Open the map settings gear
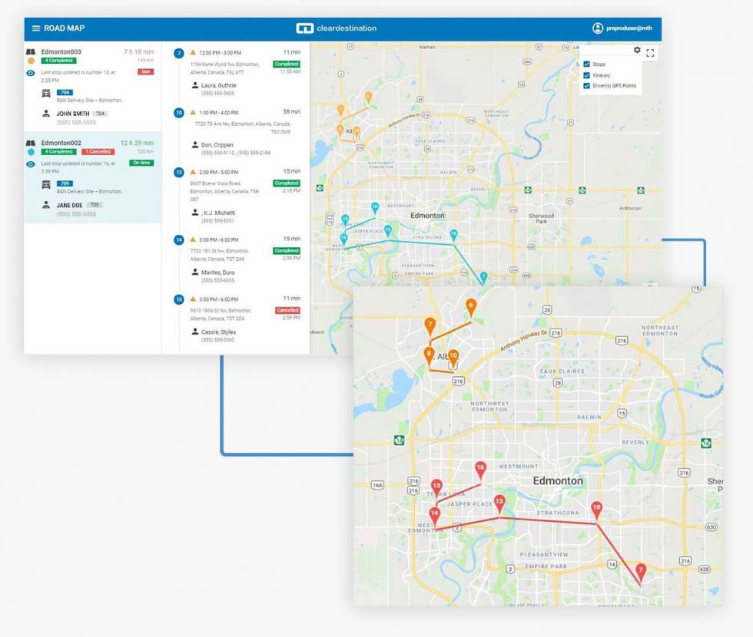Viewport: 753px width, 637px height. tap(637, 50)
